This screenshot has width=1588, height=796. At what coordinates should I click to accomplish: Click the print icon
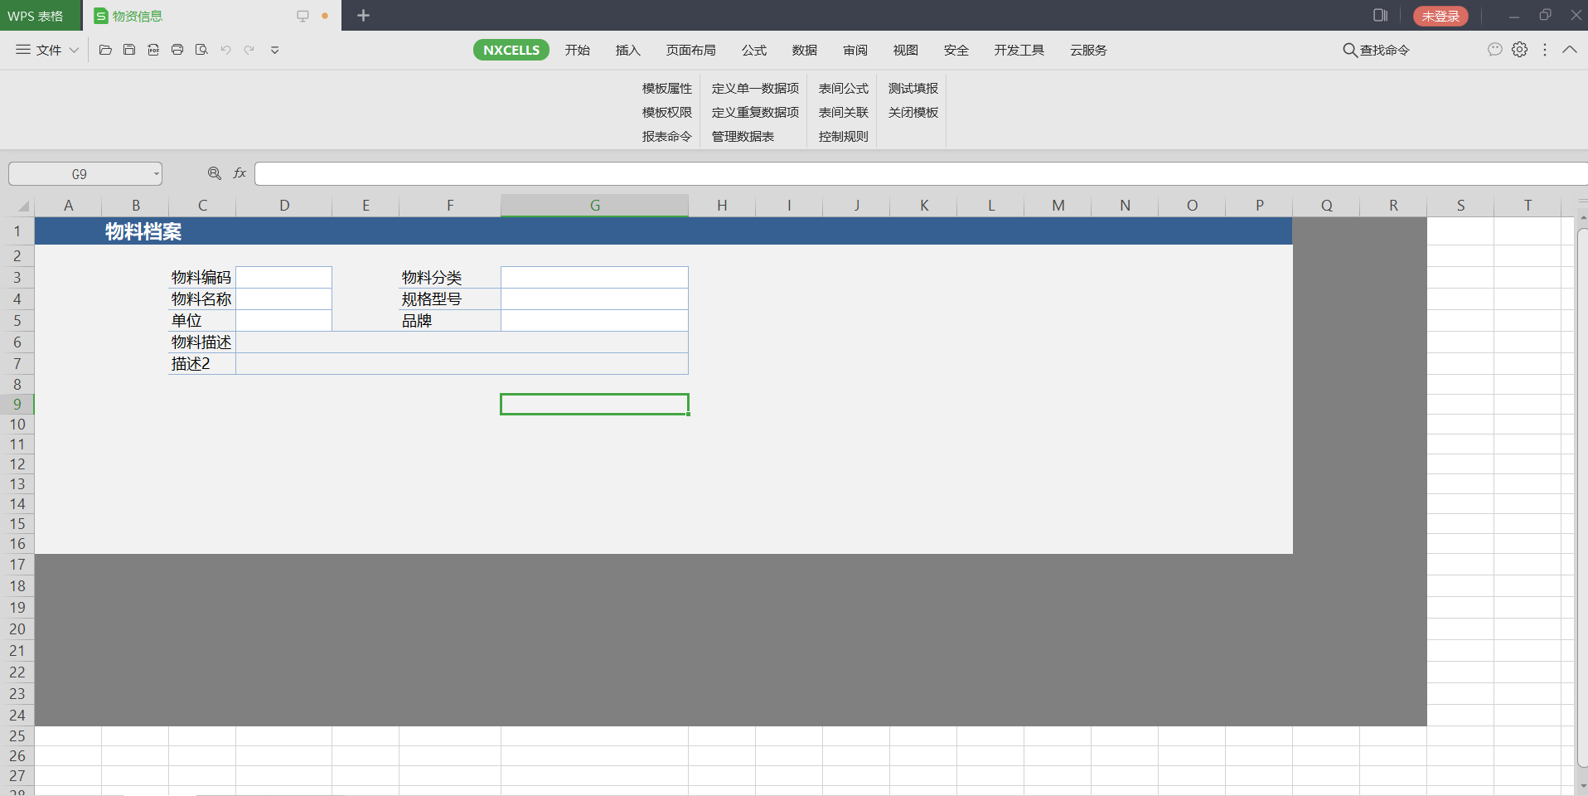(177, 50)
